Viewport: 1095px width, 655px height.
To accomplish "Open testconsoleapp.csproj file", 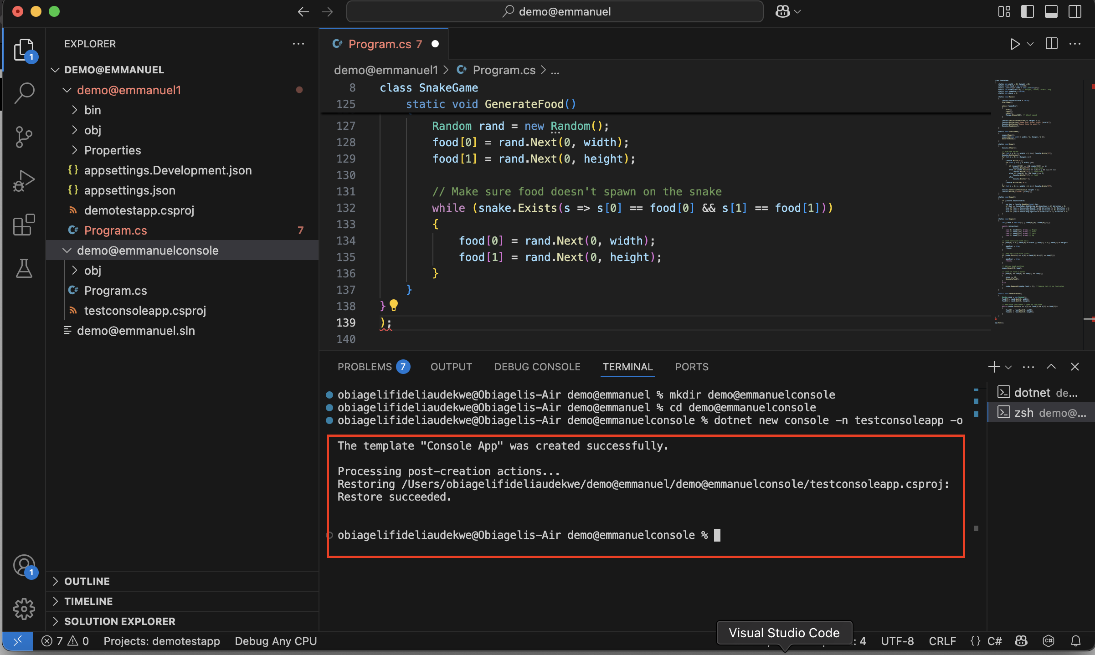I will 182,310.
